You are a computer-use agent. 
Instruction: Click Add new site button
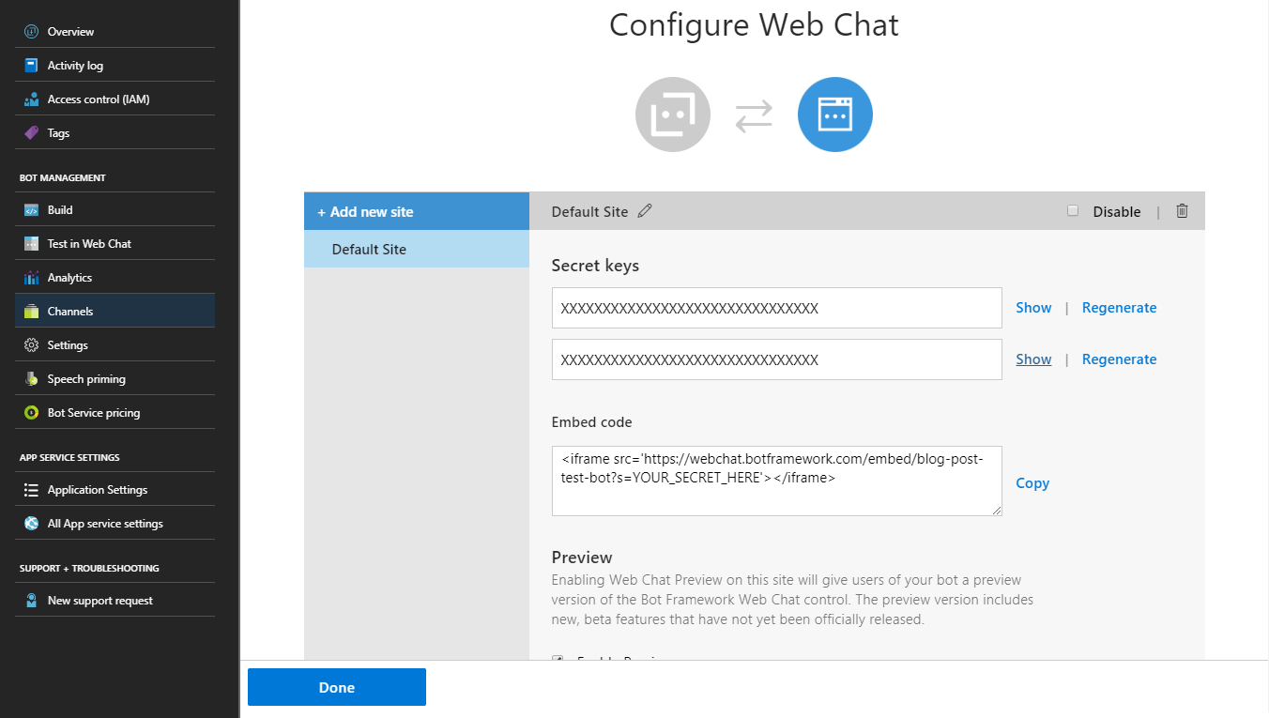point(417,211)
